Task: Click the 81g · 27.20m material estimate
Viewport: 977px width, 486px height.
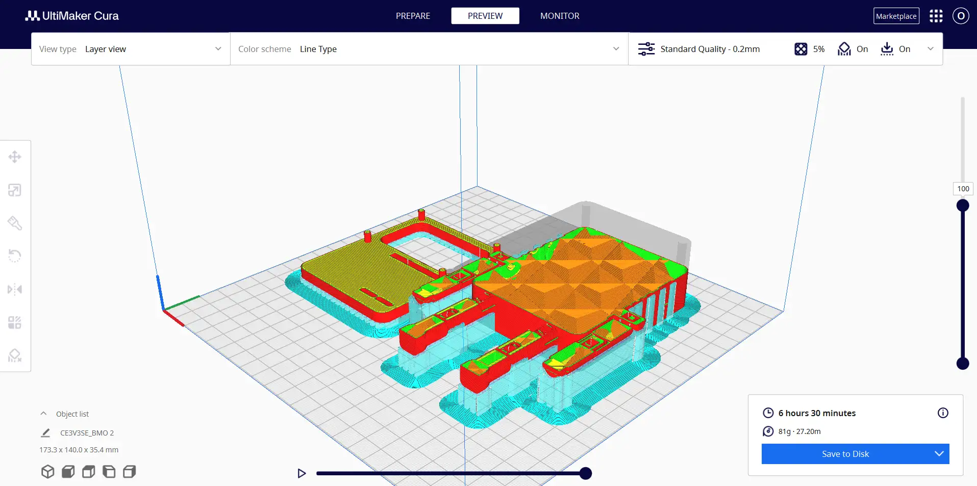Action: tap(799, 431)
